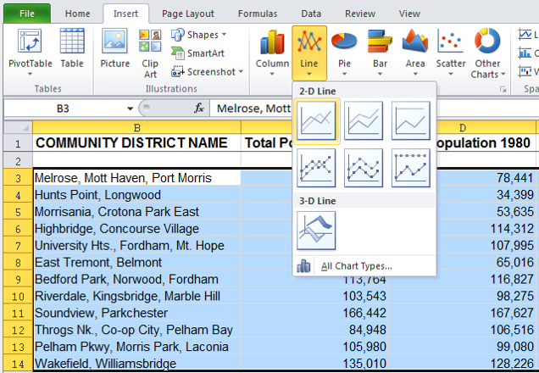Choose Line with Markers chart
The width and height of the screenshot is (539, 373).
tap(316, 168)
